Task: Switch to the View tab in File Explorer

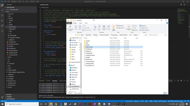Action: tap(86, 23)
